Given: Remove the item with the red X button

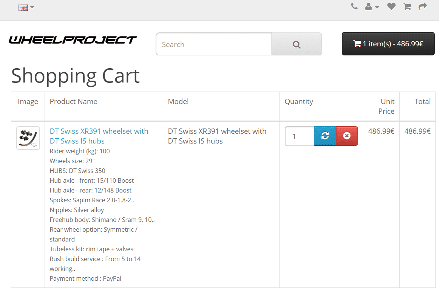Looking at the screenshot, I should [347, 136].
